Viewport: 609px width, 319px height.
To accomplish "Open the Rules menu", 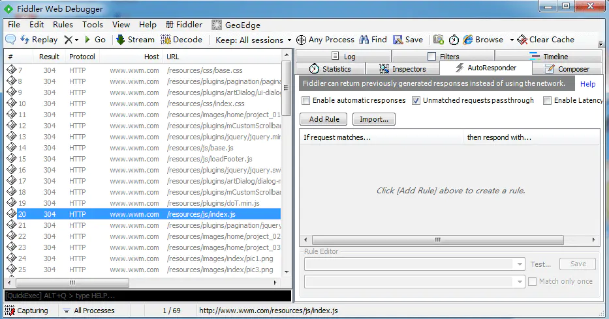I will 63,25.
